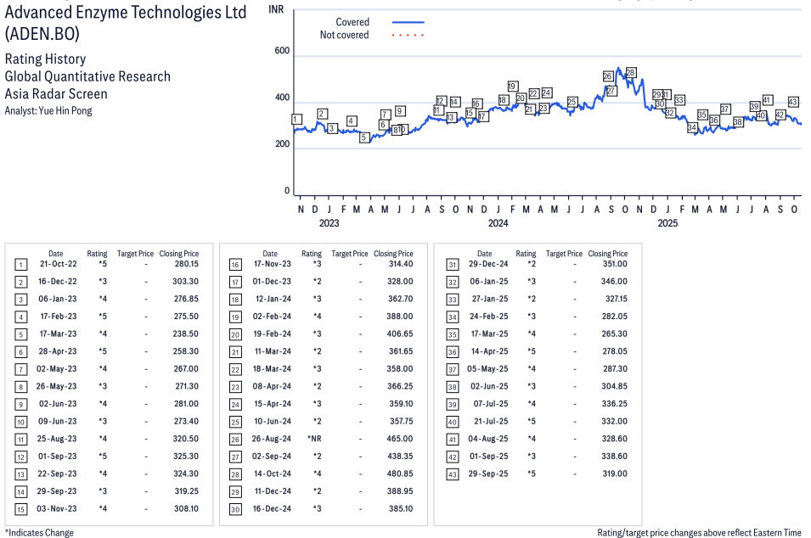Click chart marker 28 at the peak

pyautogui.click(x=630, y=73)
